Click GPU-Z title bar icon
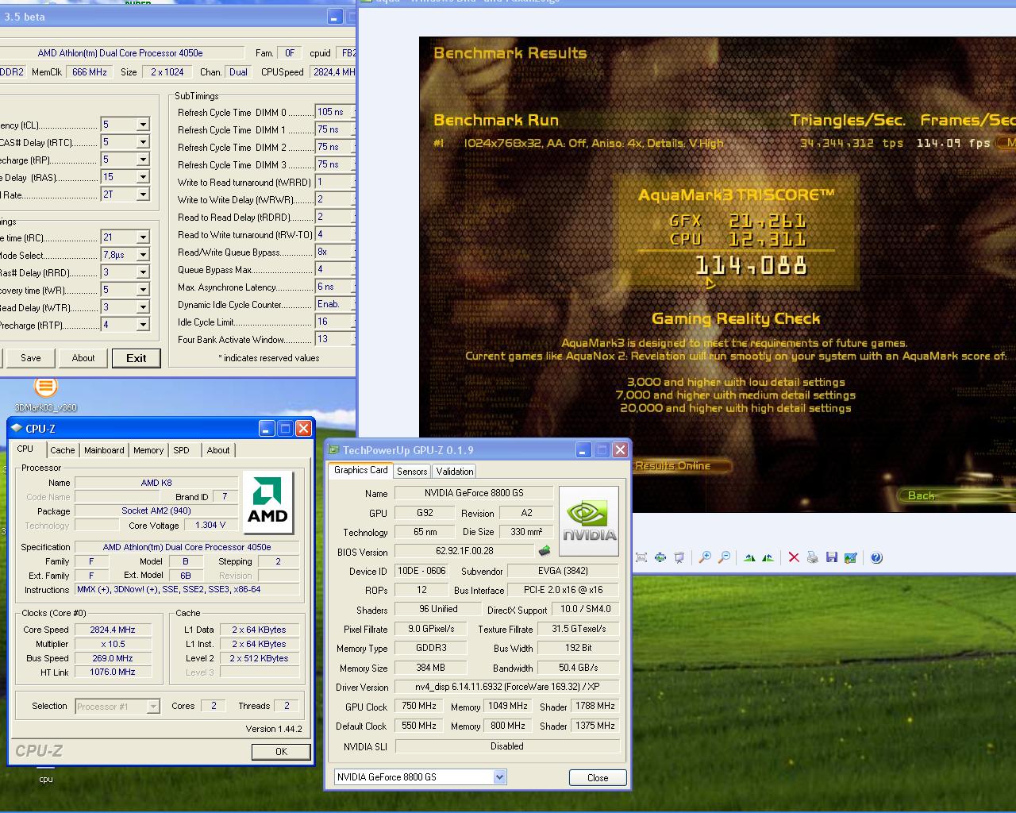The width and height of the screenshot is (1016, 813). (x=334, y=450)
